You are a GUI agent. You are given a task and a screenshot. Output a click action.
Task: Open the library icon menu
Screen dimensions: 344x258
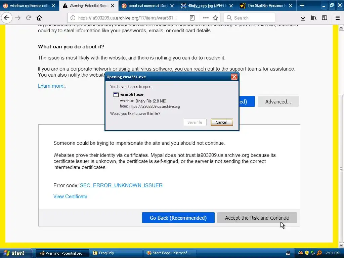(314, 18)
